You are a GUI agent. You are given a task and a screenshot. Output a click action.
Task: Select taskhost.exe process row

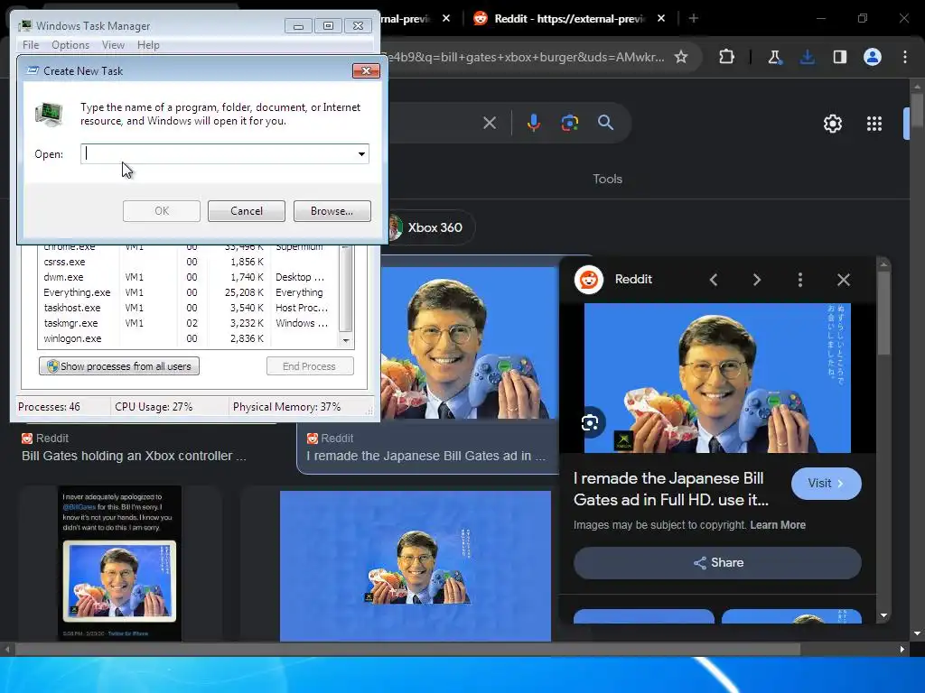[x=188, y=308]
